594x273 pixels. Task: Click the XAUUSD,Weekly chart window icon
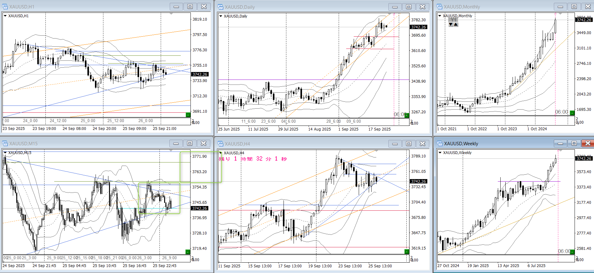[x=440, y=143]
